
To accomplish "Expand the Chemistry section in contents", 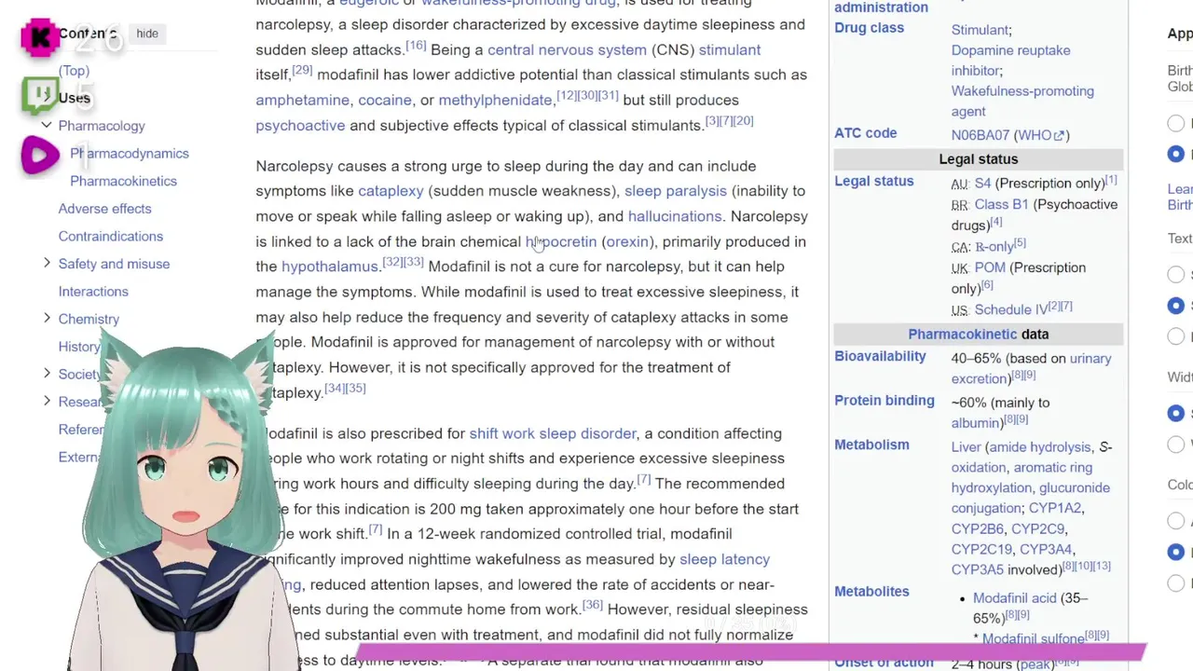I will 47,319.
